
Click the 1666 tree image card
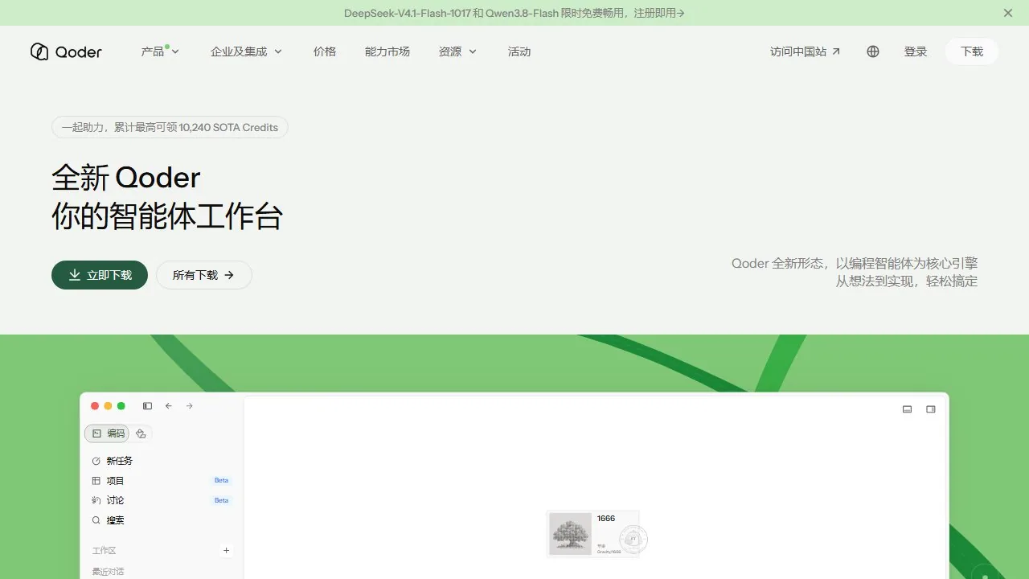click(x=592, y=534)
